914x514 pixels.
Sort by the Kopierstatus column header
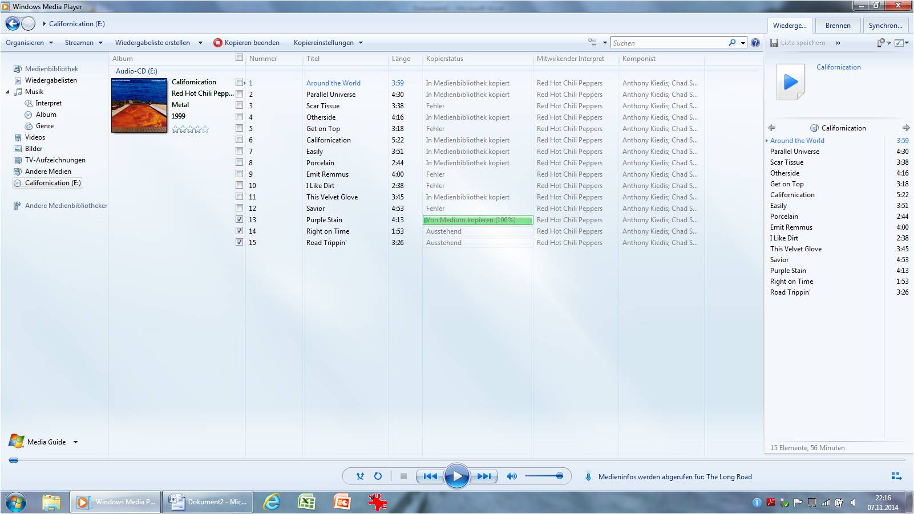point(478,59)
